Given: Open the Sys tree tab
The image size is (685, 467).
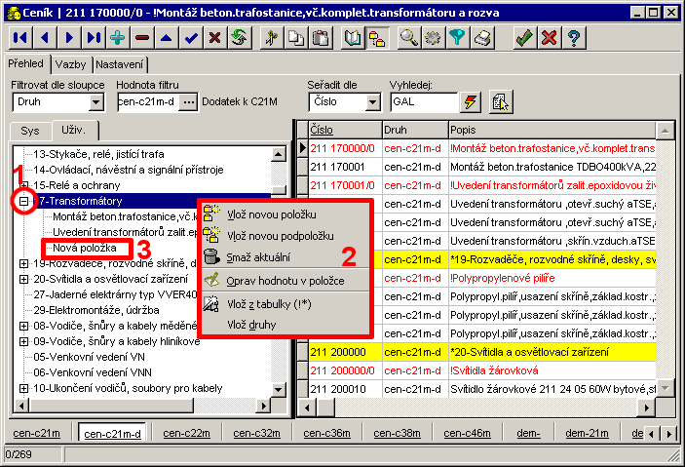Looking at the screenshot, I should coord(30,130).
